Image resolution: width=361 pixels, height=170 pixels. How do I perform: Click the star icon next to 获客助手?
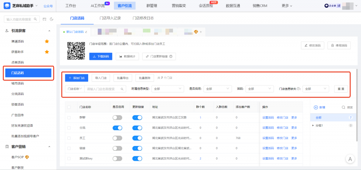click(47, 52)
